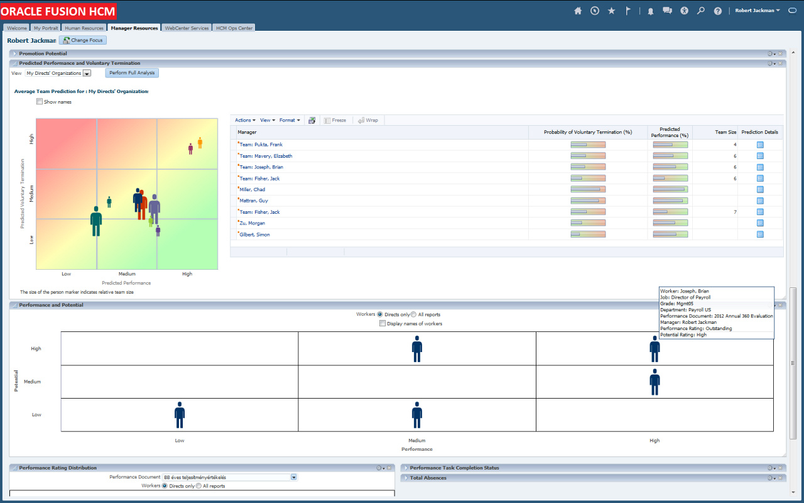The image size is (804, 503).
Task: Toggle the Wrap text option
Action: point(367,120)
